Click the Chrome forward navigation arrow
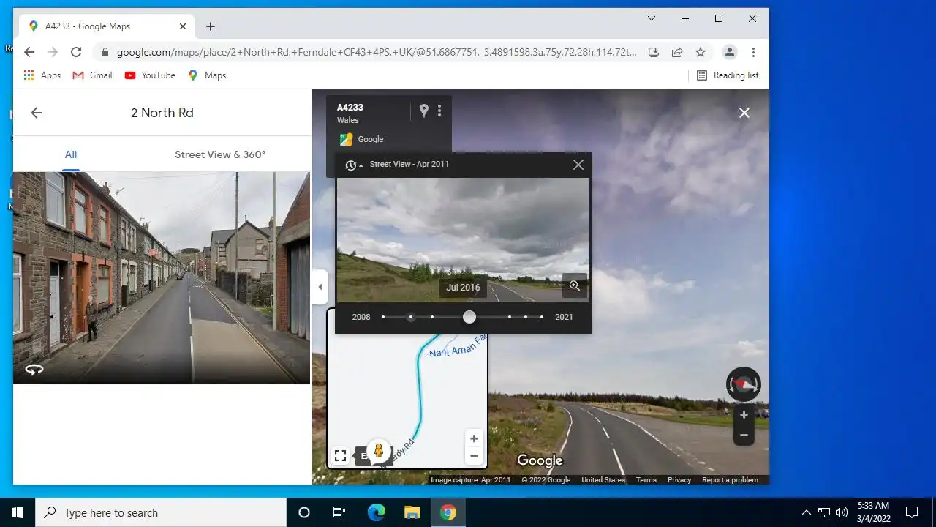Image resolution: width=936 pixels, height=527 pixels. tap(53, 52)
